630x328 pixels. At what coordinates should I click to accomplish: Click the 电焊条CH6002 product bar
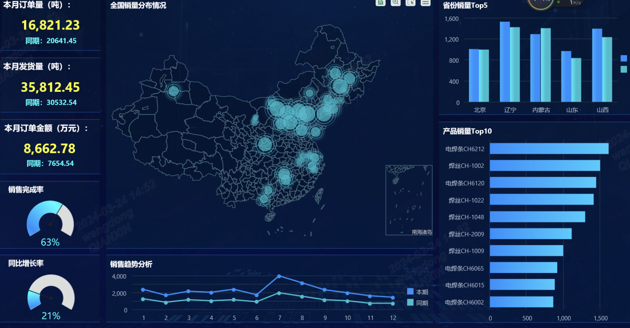click(x=522, y=302)
